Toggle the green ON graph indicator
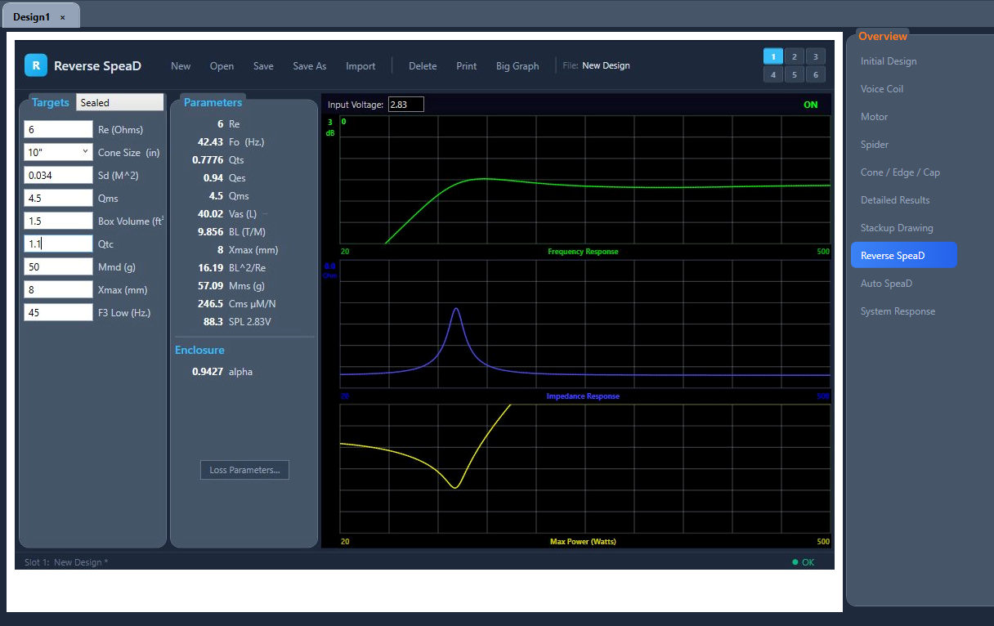 [810, 105]
